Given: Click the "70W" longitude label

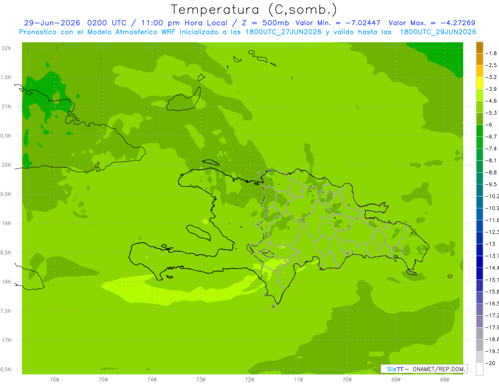Looking at the screenshot, I should [347, 380].
